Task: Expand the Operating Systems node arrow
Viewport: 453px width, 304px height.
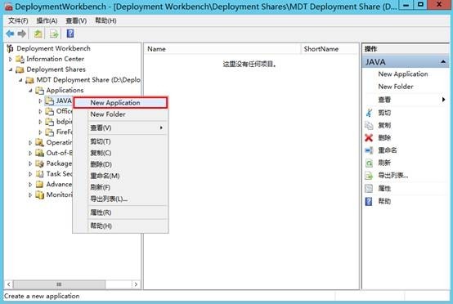Action: pyautogui.click(x=30, y=143)
